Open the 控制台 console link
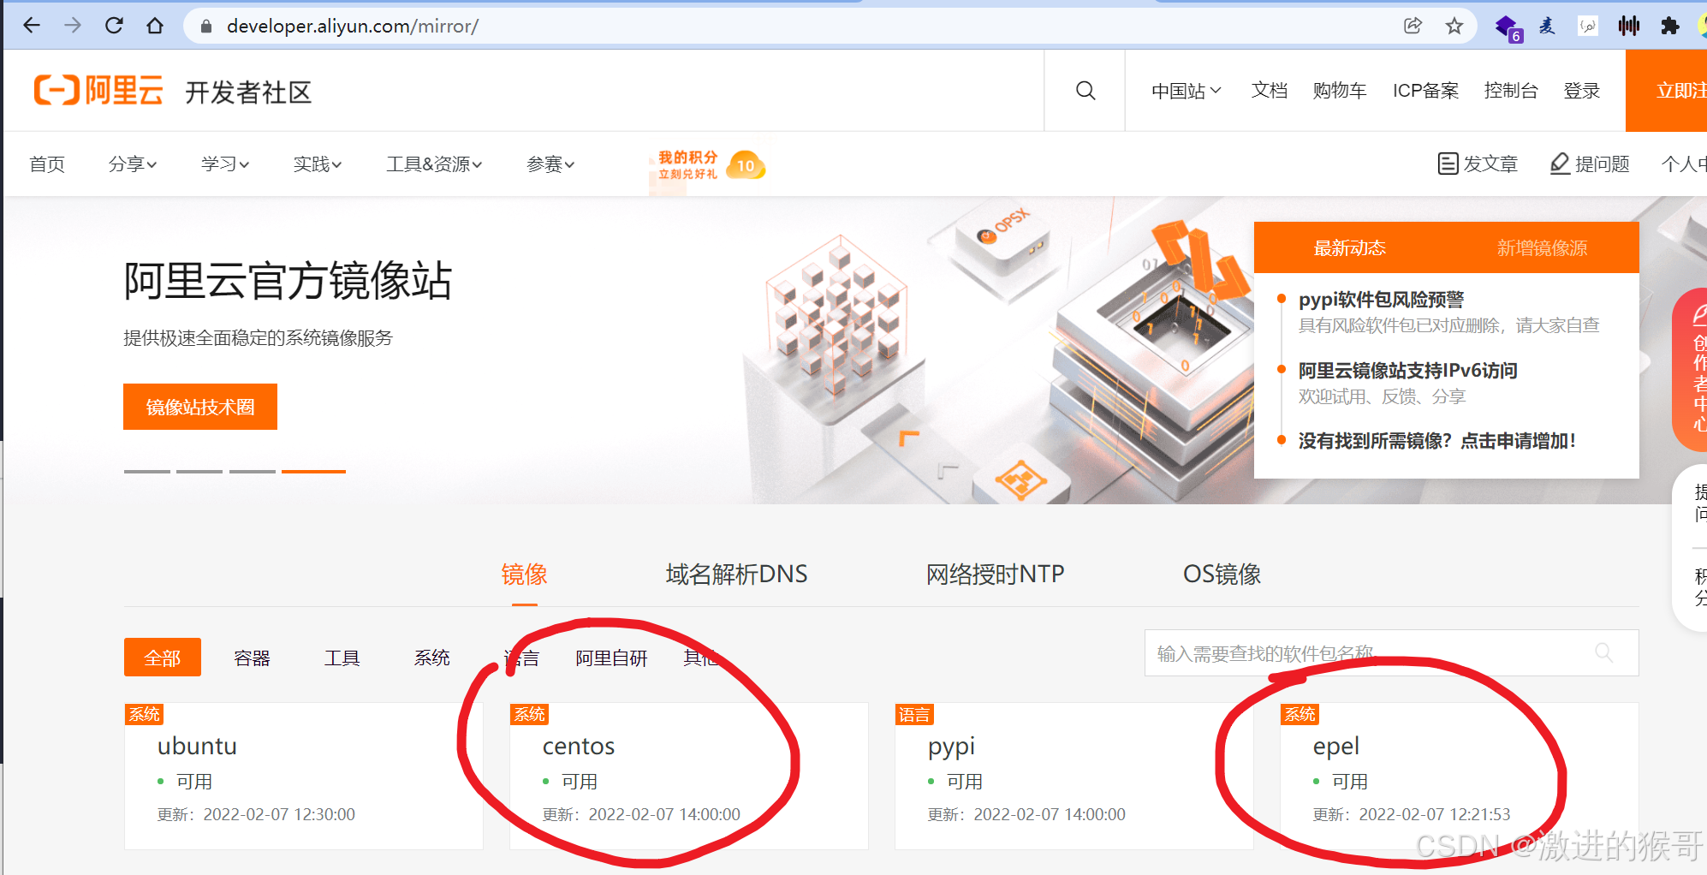Image resolution: width=1707 pixels, height=875 pixels. pyautogui.click(x=1511, y=91)
